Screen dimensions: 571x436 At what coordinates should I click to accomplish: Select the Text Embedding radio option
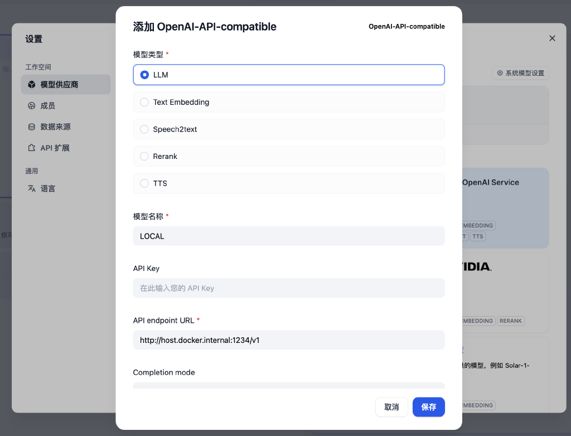pyautogui.click(x=144, y=102)
